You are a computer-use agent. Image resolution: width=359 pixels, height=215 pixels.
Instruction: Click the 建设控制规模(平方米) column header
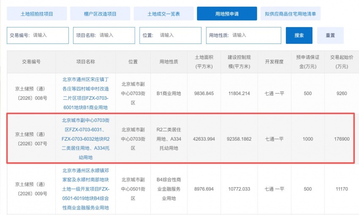click(239, 62)
